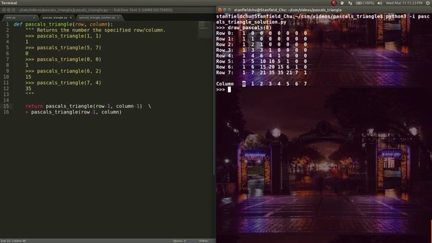Click the expected output '35' on line 12

(28, 88)
